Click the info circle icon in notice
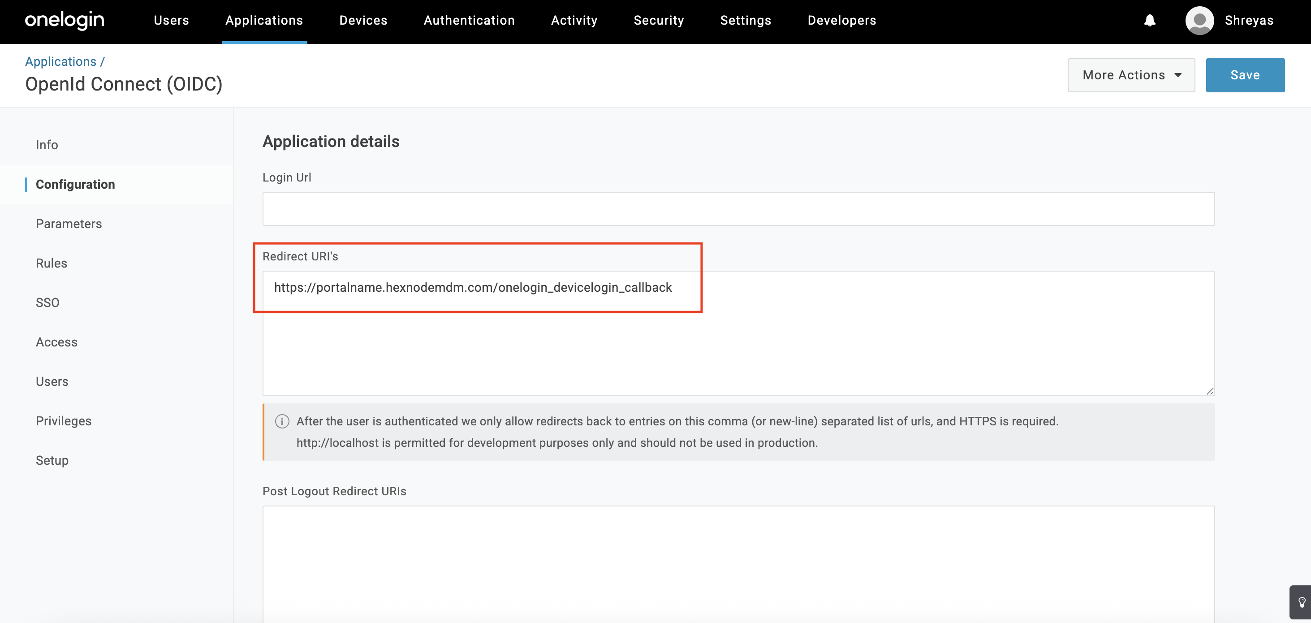Screen dimensions: 1311x623 (x=282, y=421)
